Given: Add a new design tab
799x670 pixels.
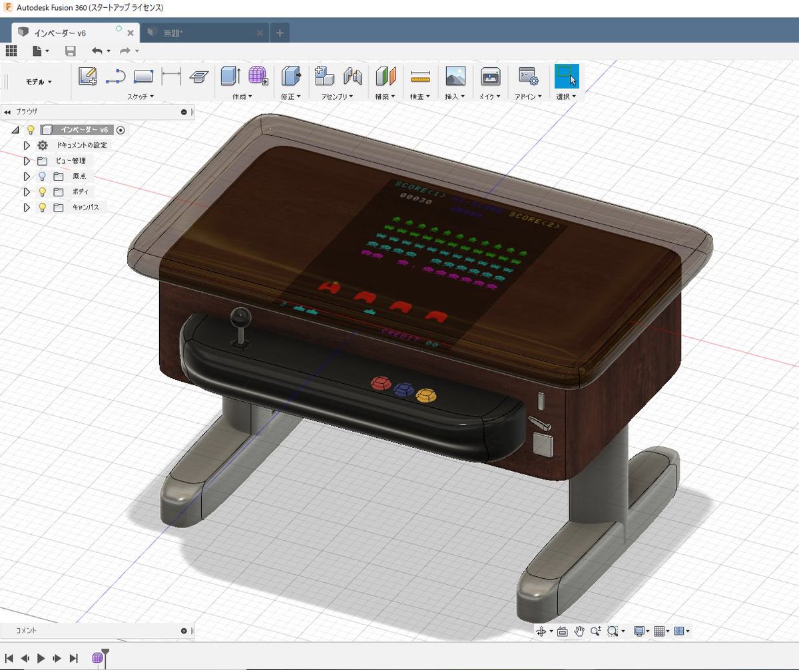Looking at the screenshot, I should point(280,33).
